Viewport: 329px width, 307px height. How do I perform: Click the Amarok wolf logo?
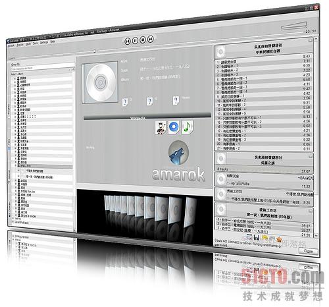point(178,153)
